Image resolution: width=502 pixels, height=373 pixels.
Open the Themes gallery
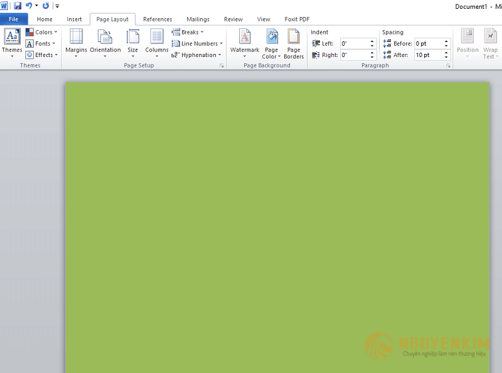12,41
